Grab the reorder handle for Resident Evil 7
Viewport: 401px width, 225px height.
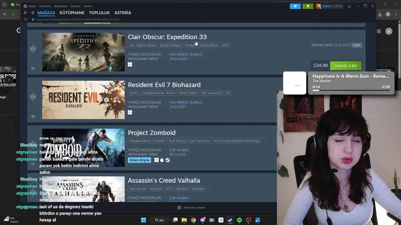(33, 97)
